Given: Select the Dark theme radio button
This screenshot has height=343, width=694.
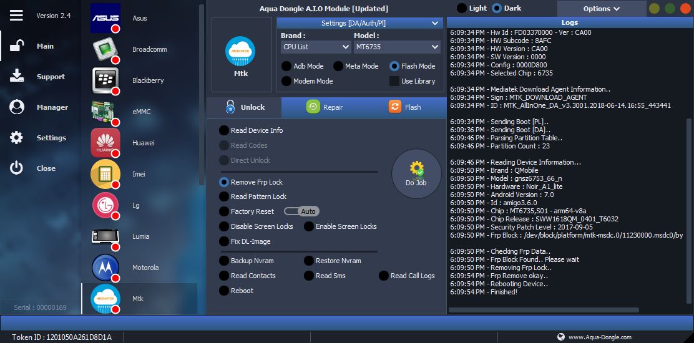Looking at the screenshot, I should (497, 8).
